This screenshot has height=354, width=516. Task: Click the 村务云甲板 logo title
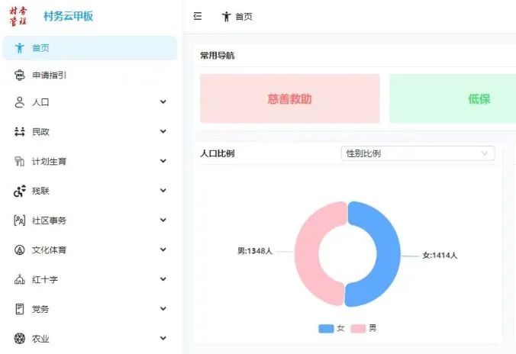coord(68,16)
